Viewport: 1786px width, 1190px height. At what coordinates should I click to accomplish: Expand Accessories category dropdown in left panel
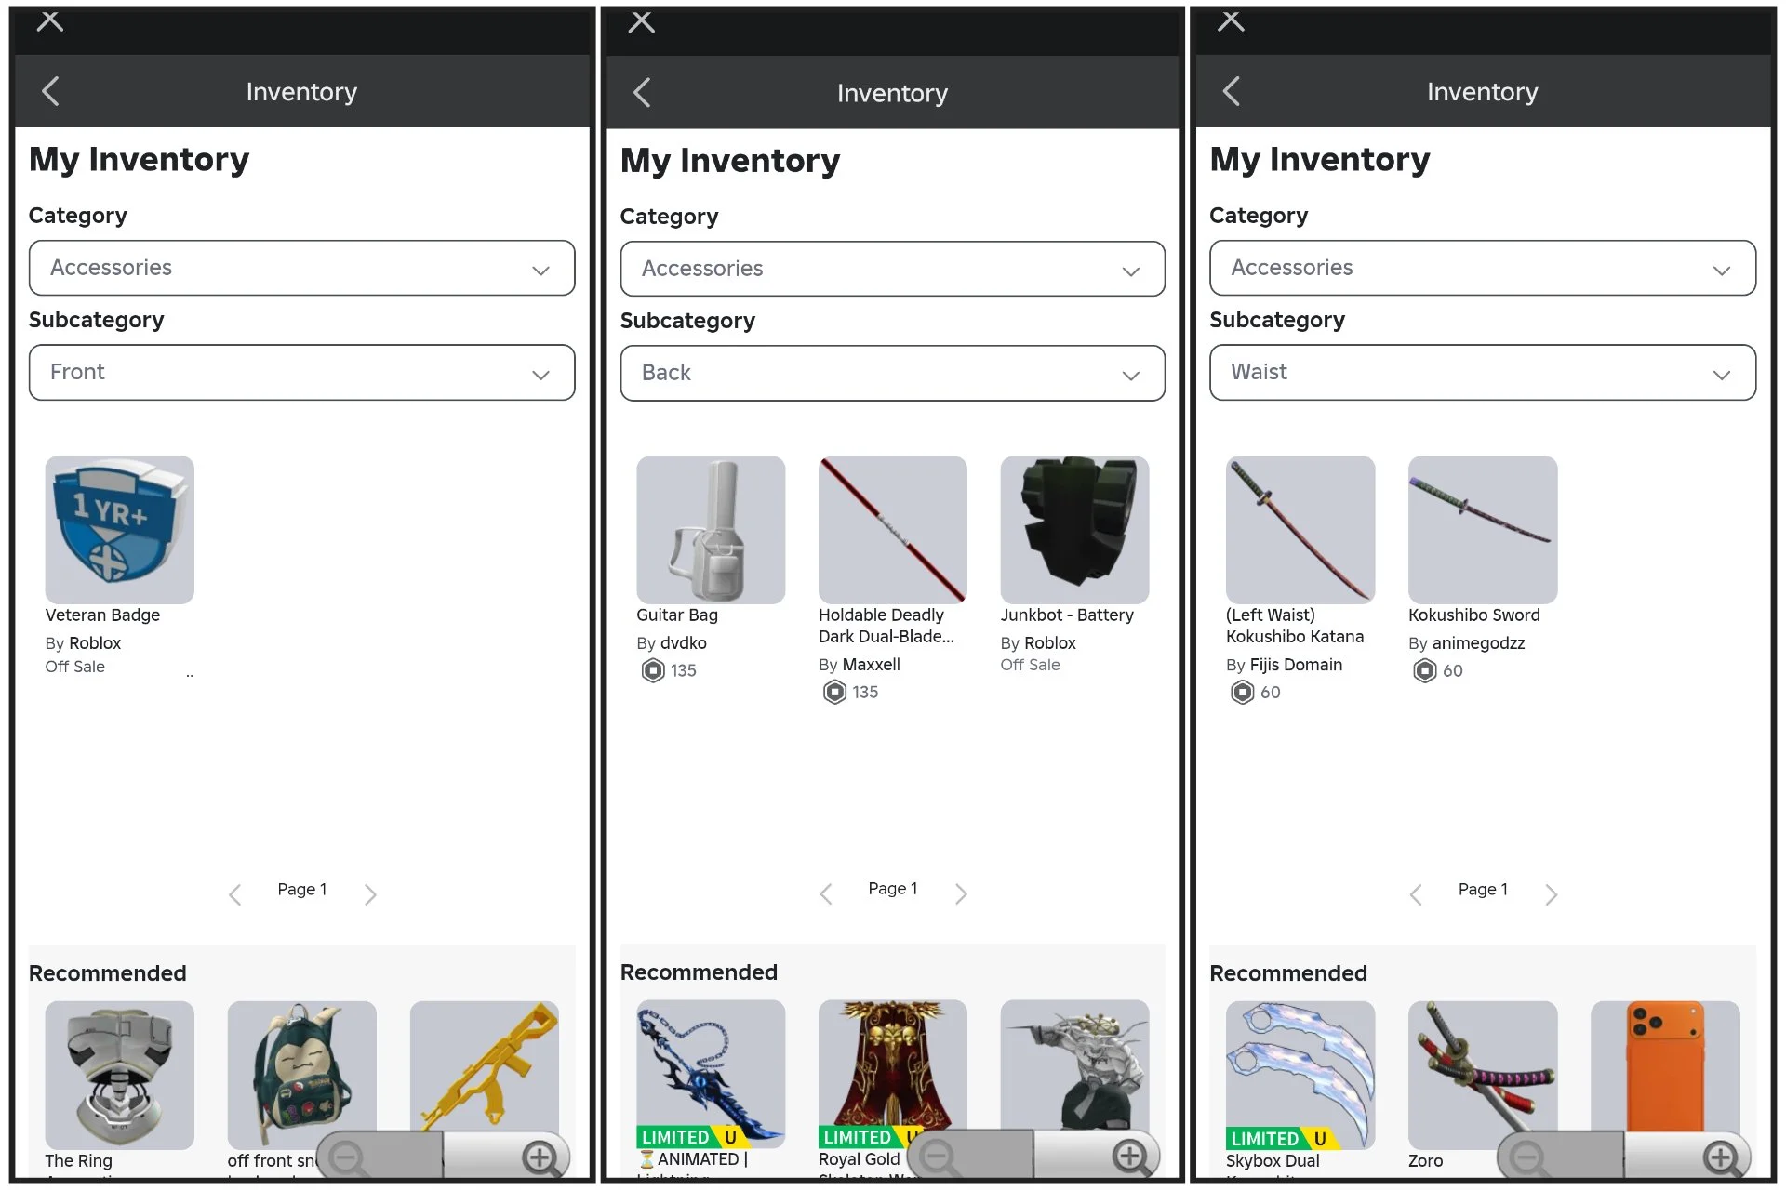tap(301, 269)
